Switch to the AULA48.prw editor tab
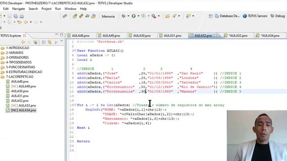 81,36
